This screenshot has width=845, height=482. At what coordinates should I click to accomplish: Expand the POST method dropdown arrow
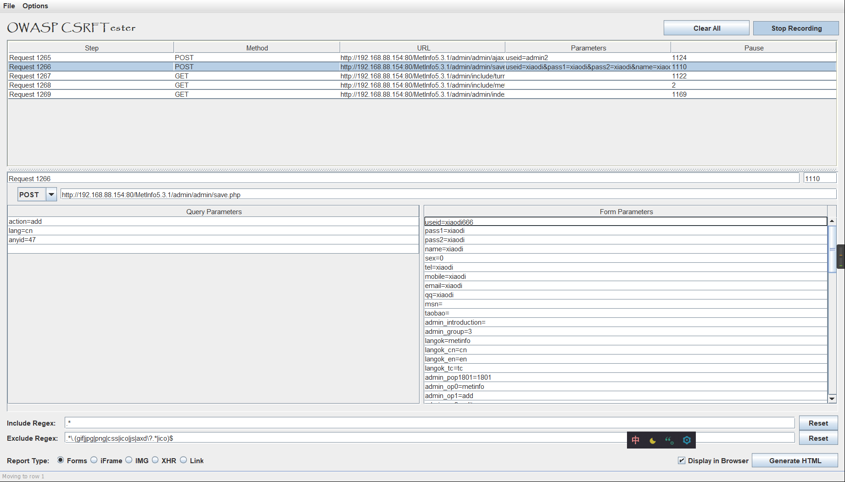51,194
